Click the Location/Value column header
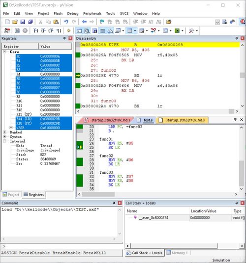Viewport: 246px width, 263px height. click(211, 211)
